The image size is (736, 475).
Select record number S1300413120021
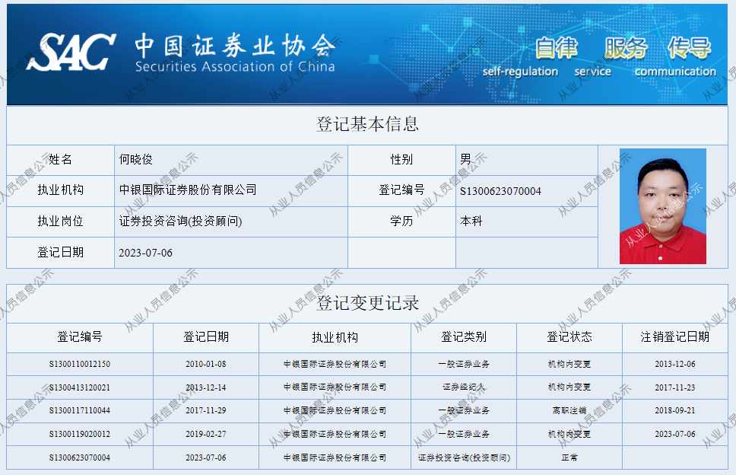pos(80,387)
